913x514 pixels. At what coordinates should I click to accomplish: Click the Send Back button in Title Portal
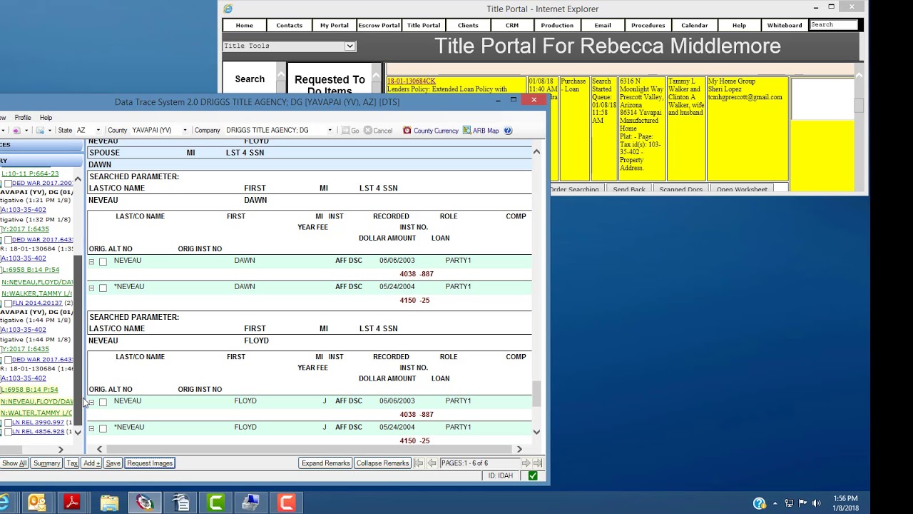pyautogui.click(x=629, y=189)
